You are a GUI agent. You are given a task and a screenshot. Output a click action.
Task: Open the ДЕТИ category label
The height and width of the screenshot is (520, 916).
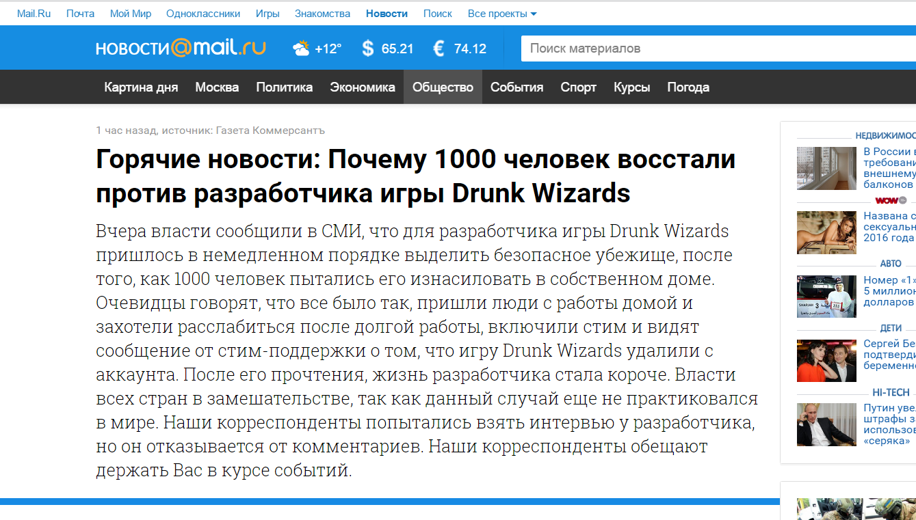click(891, 328)
